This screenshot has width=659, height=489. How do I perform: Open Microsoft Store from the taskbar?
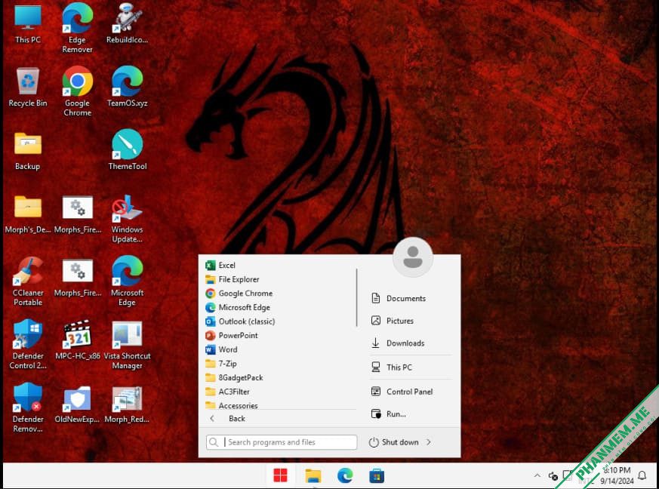(377, 475)
